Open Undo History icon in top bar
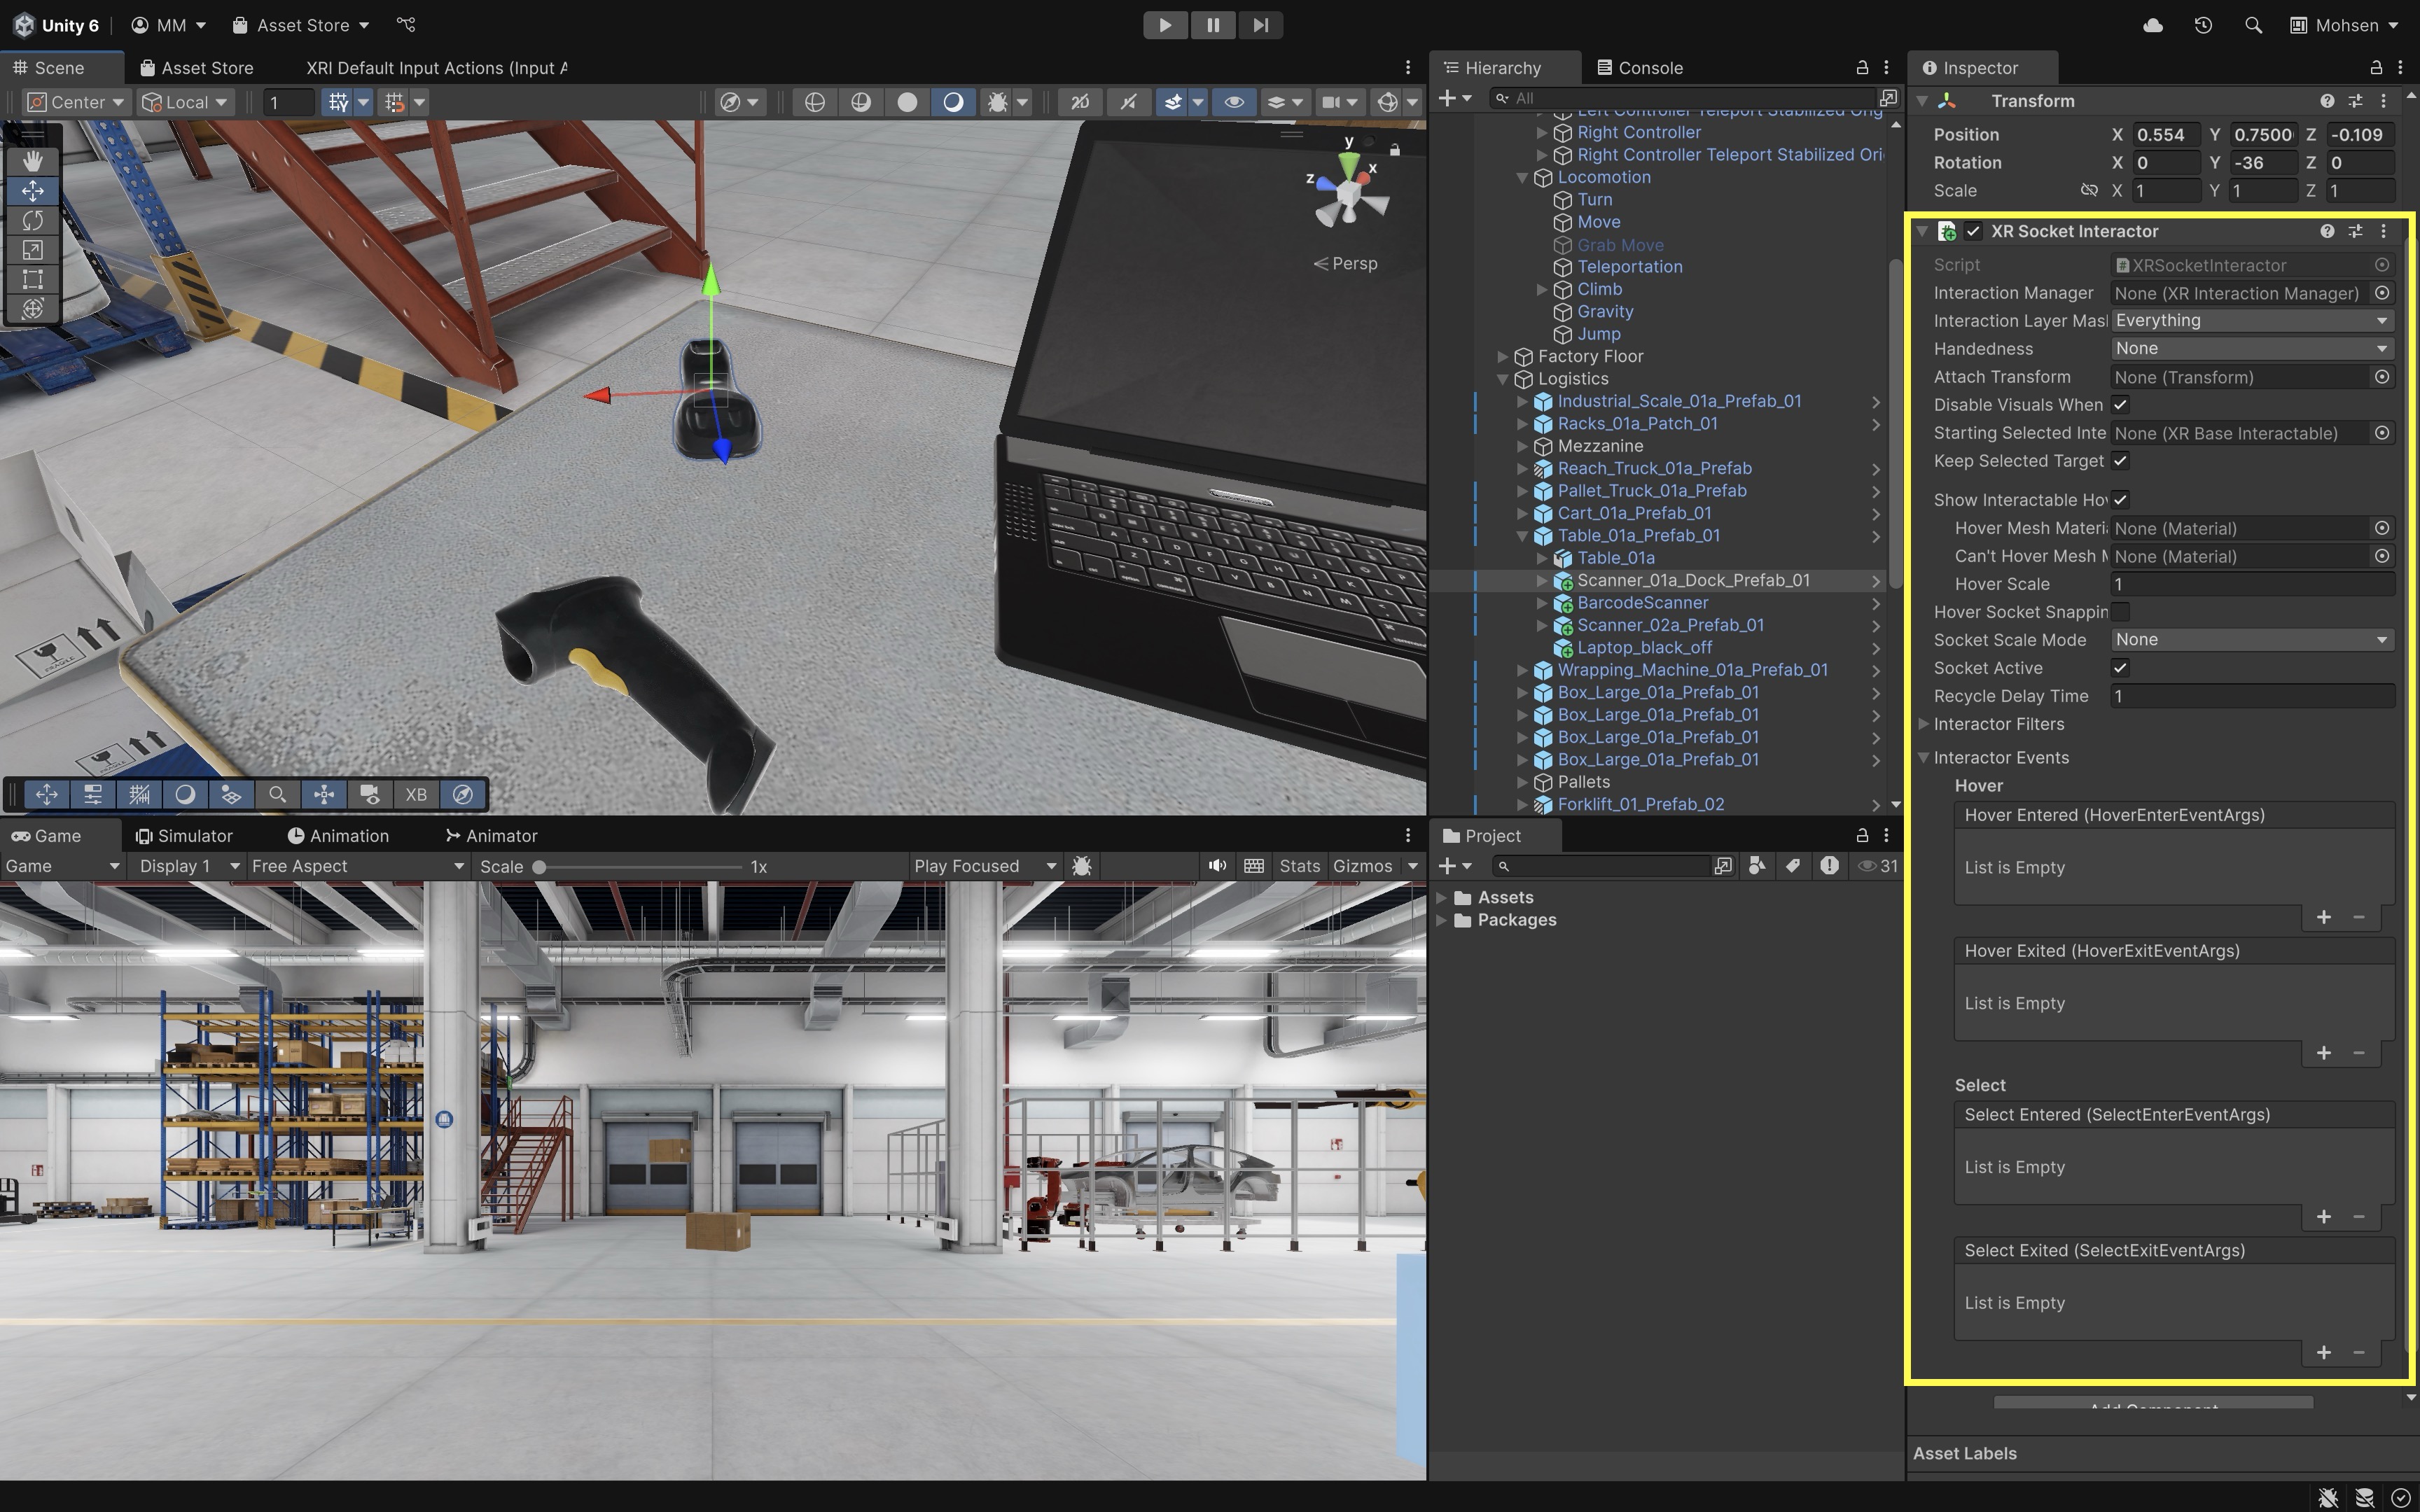This screenshot has width=2420, height=1512. point(2203,25)
